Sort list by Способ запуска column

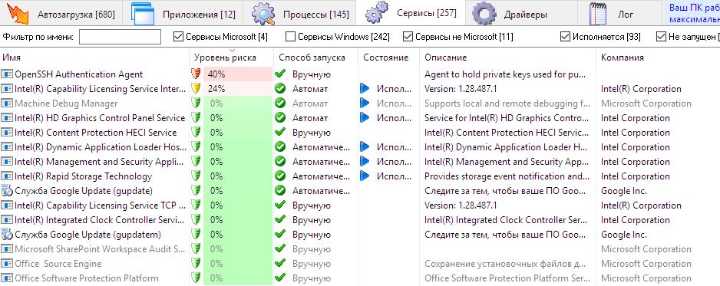pos(312,58)
